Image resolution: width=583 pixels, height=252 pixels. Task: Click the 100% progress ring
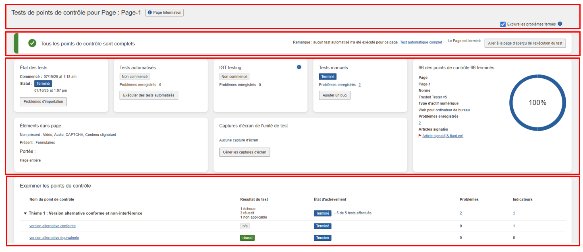(537, 102)
